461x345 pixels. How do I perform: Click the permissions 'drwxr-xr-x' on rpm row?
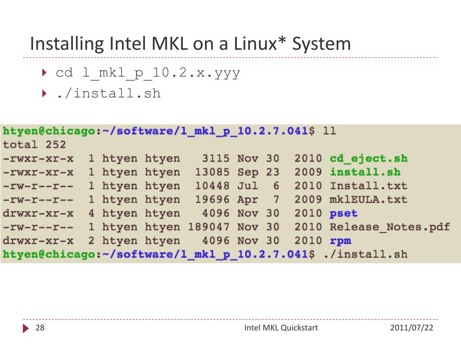[38, 241]
